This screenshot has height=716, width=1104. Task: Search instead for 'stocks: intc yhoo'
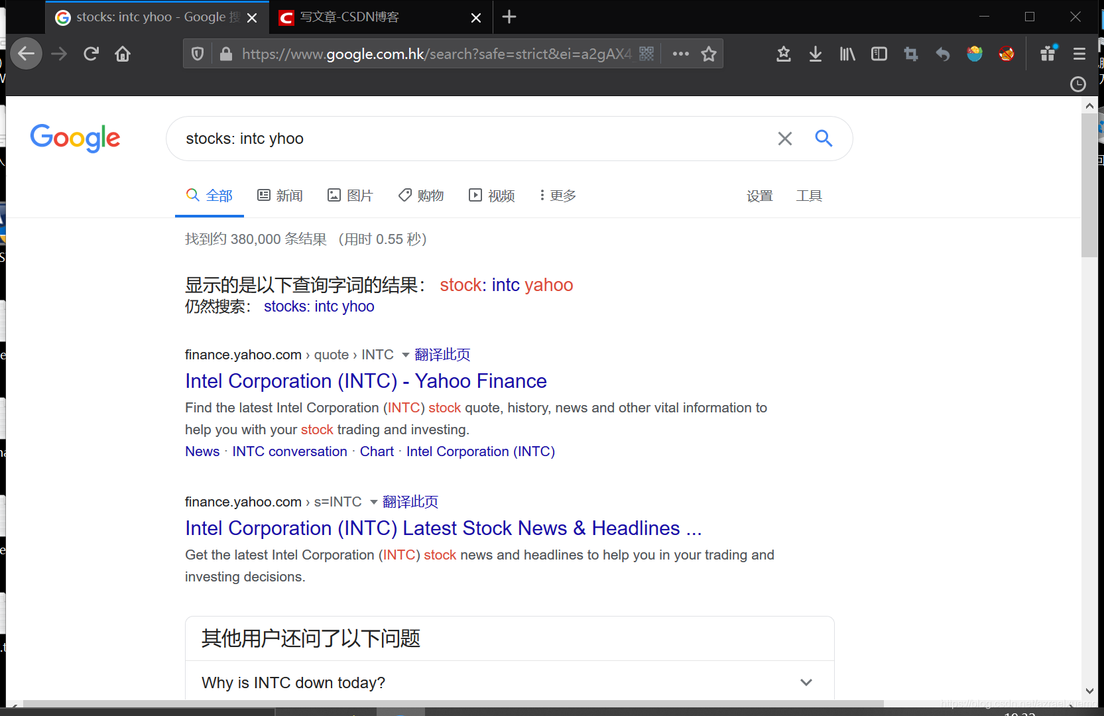(x=319, y=306)
